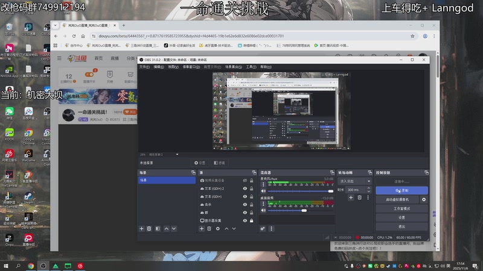Move the source down in the Sources dock
This screenshot has height=271, width=483.
[x=234, y=229]
